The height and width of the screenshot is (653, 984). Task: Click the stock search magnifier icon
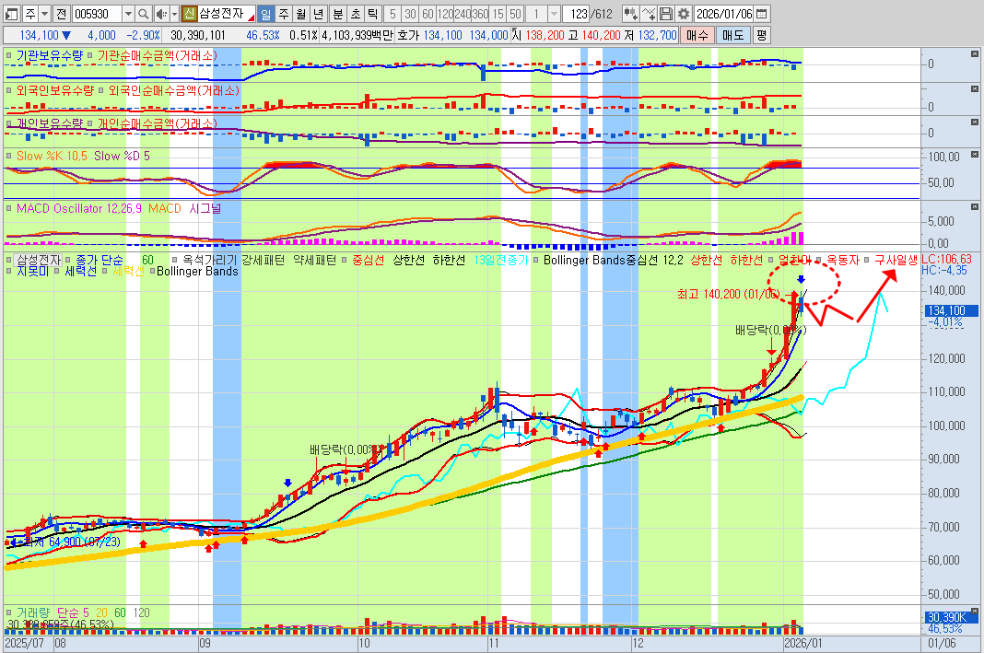tap(144, 14)
